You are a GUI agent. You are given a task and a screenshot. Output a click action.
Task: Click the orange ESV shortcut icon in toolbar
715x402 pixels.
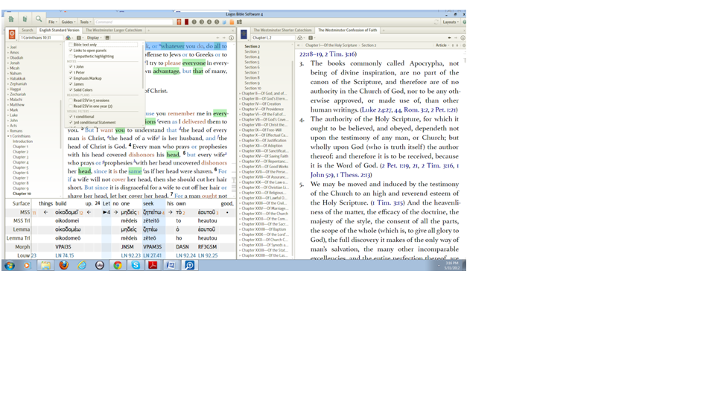tap(179, 22)
